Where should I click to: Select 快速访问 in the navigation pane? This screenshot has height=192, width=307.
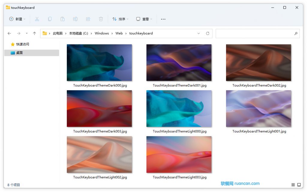(22, 44)
